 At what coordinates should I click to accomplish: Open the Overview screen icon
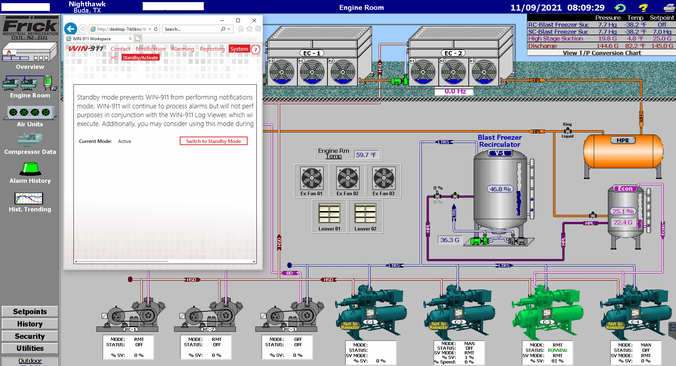[30, 52]
